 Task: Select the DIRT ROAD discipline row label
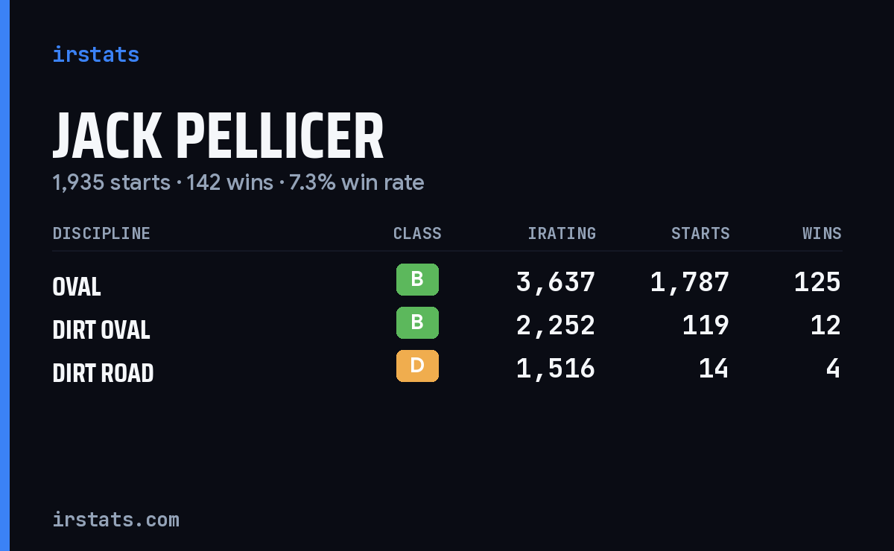click(103, 373)
